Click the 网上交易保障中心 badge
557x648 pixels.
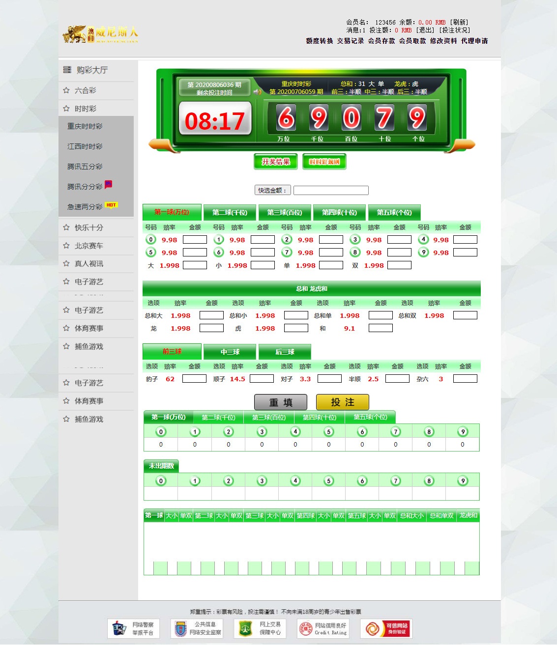[260, 628]
